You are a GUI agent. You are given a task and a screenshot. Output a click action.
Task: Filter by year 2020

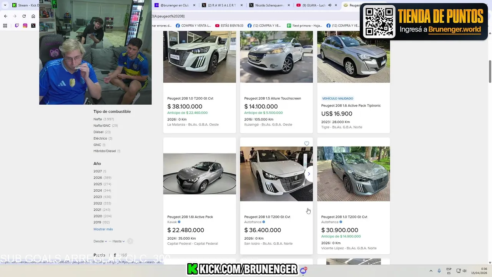(103, 216)
